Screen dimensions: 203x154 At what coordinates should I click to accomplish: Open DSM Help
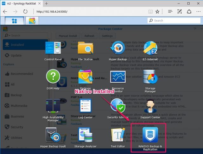53,76
